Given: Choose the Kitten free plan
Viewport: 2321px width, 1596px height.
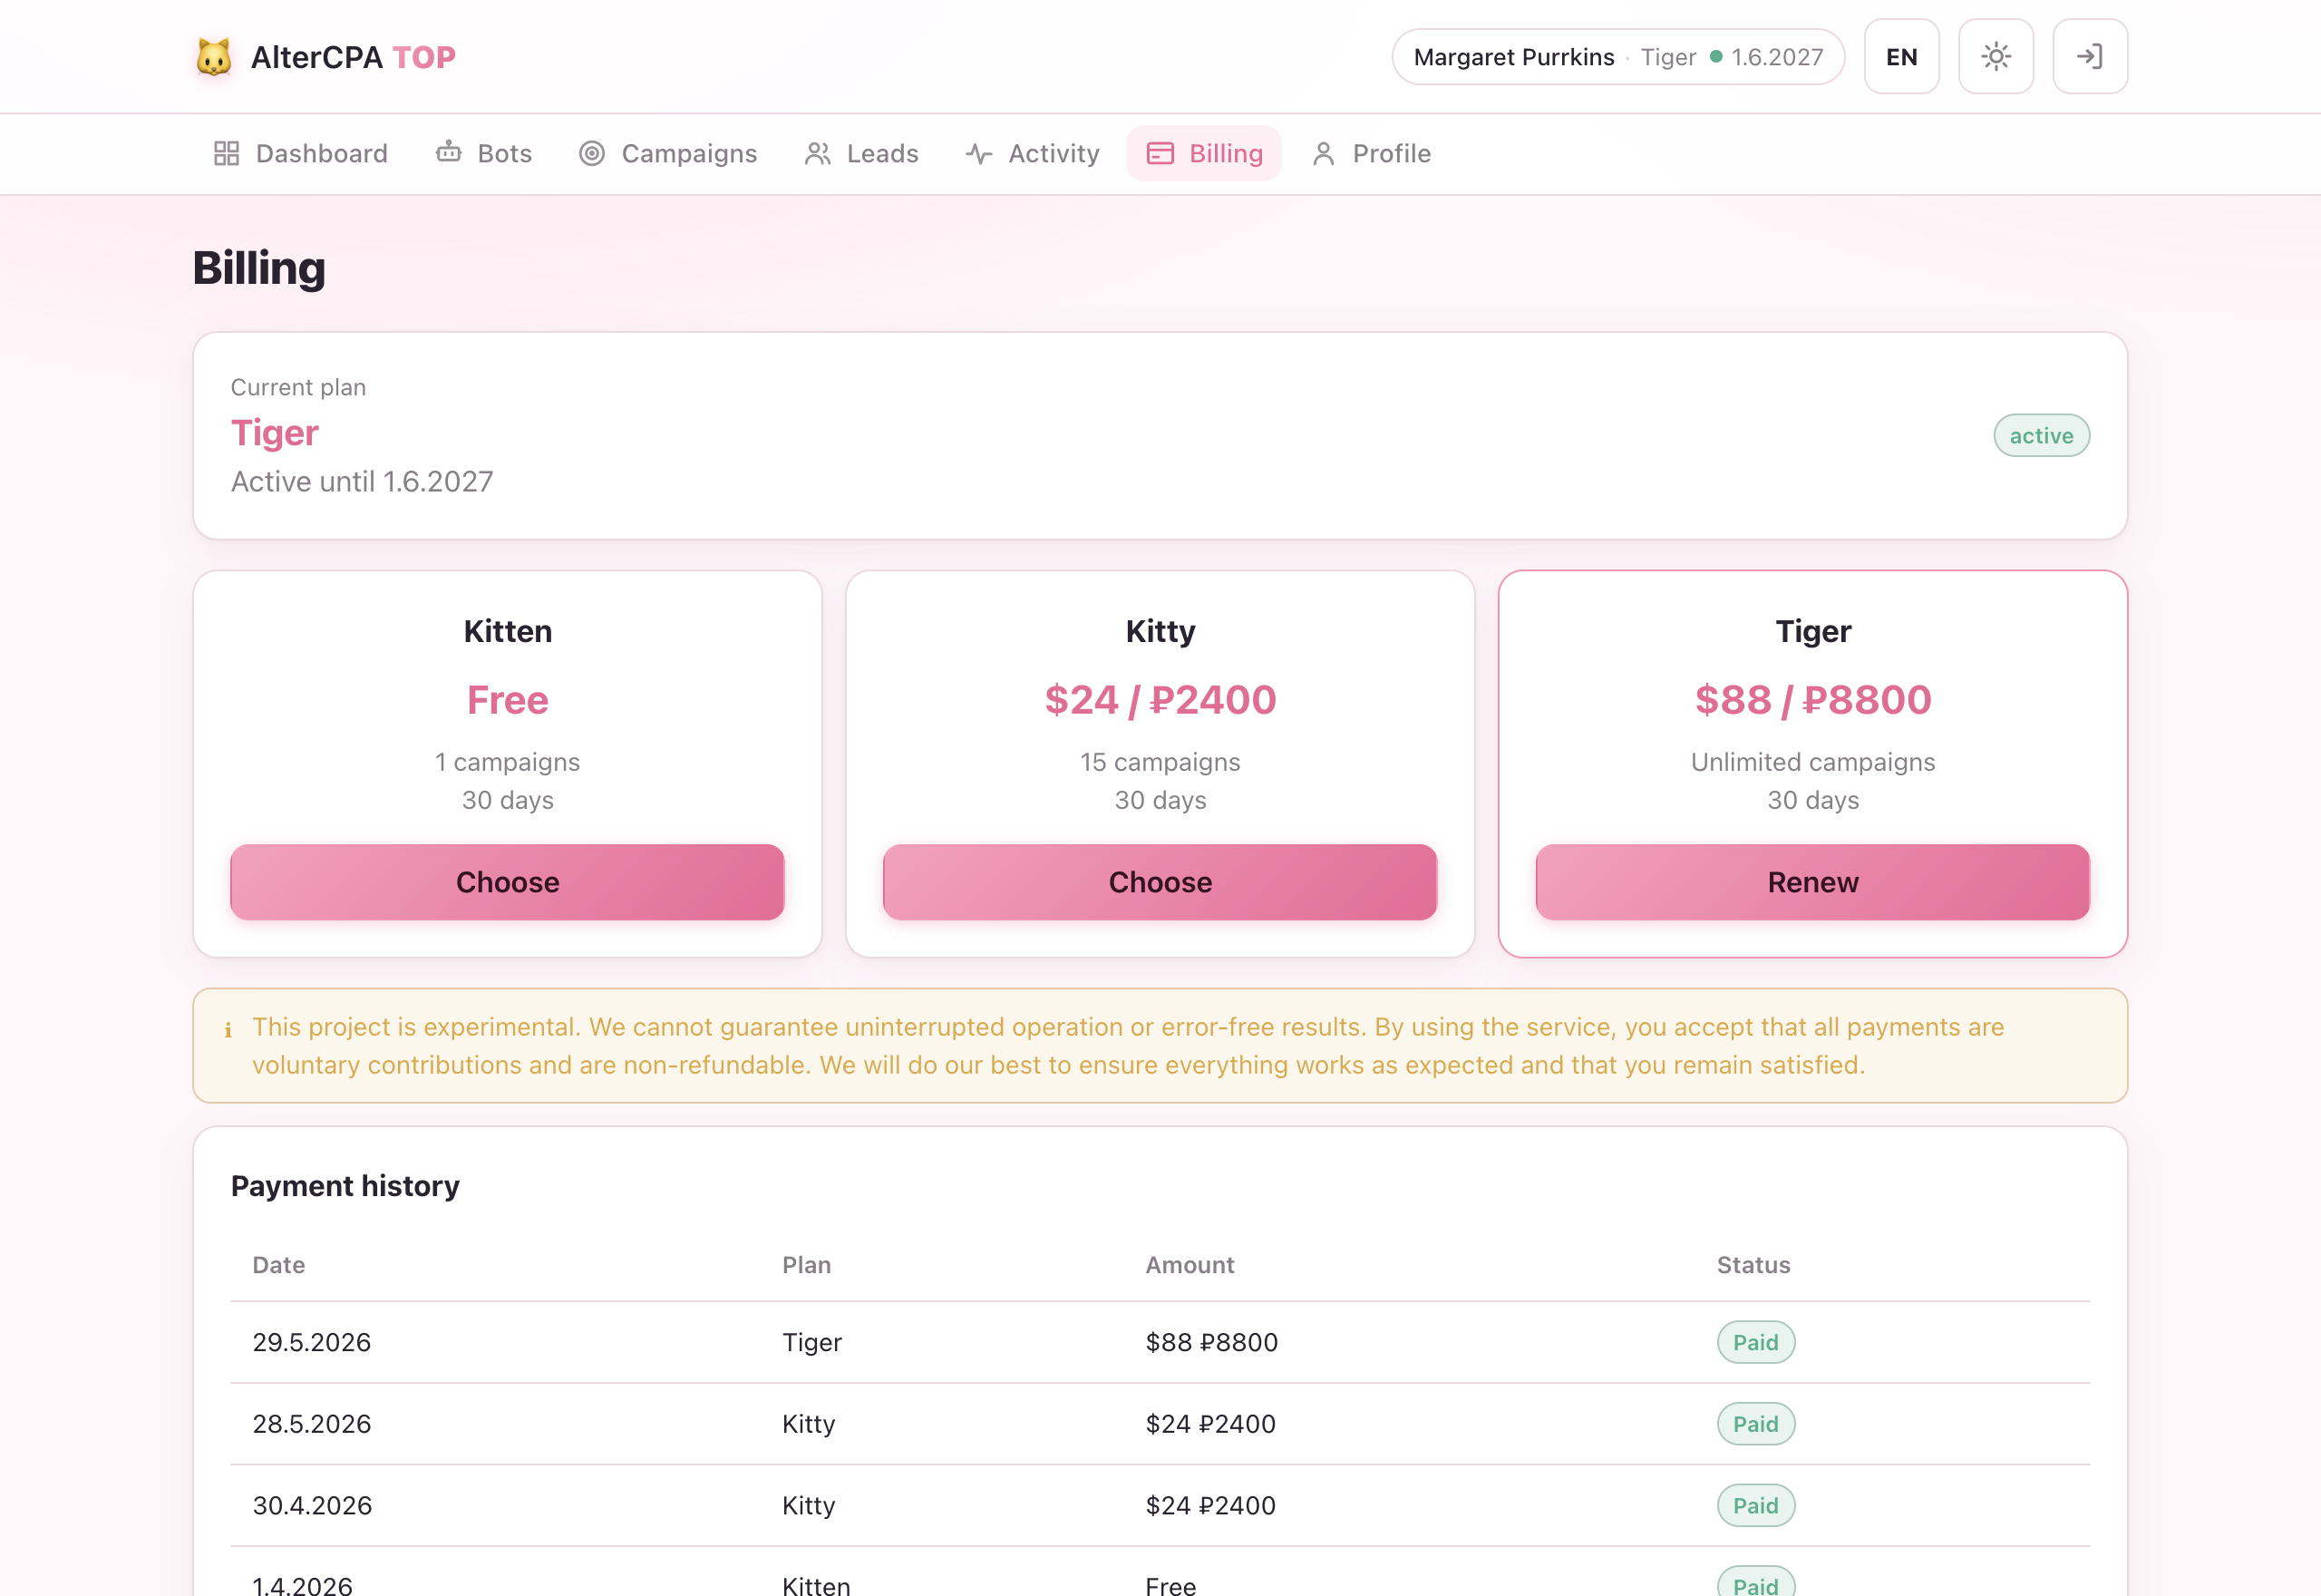Looking at the screenshot, I should 508,882.
